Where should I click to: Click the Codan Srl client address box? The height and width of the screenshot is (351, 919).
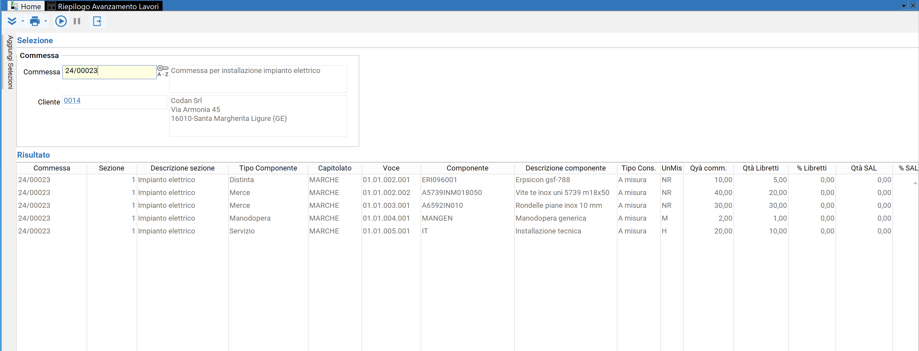point(258,116)
